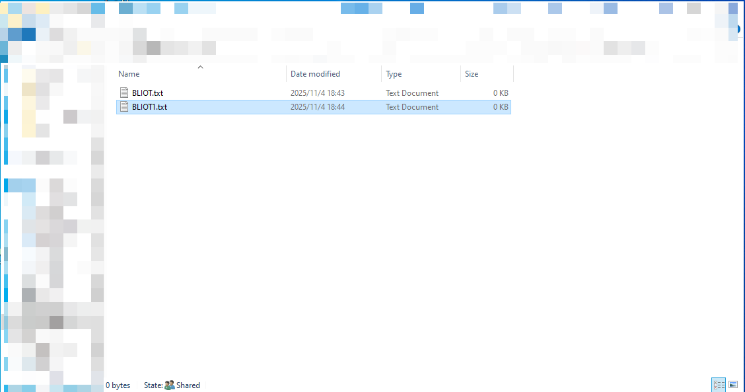Select the BLIOT.txt file name
The height and width of the screenshot is (392, 745).
(x=147, y=93)
